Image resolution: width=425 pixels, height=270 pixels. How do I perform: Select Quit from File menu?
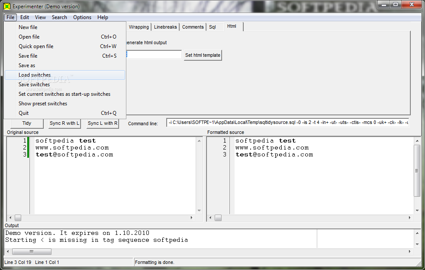[65, 113]
